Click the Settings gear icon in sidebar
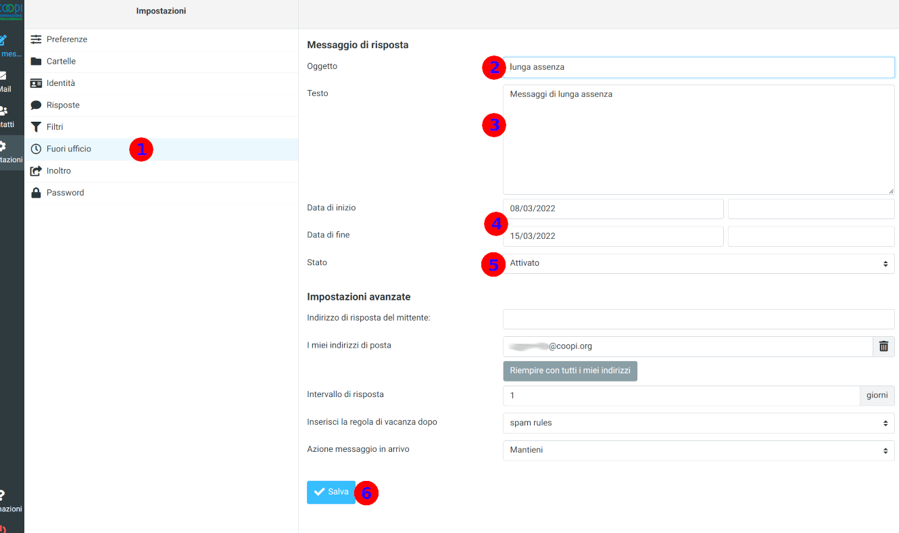 3,146
